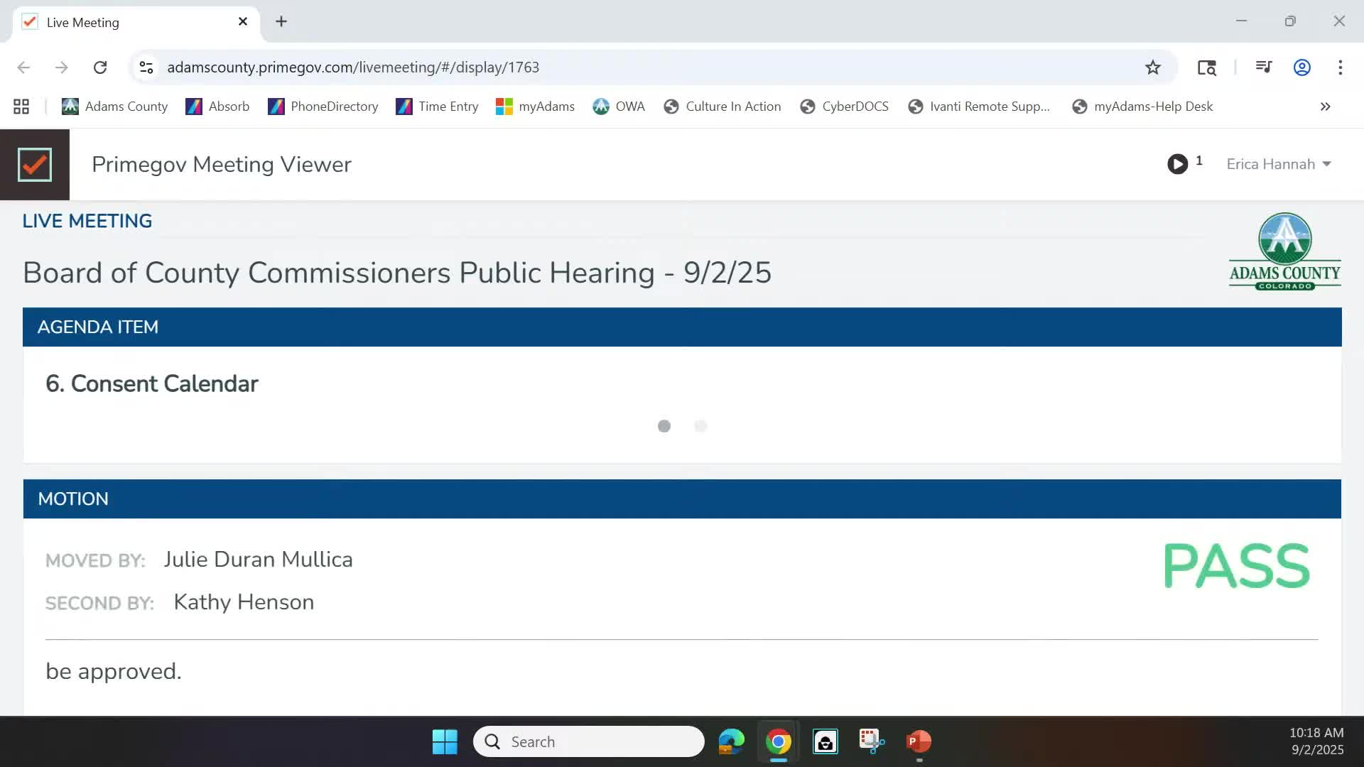Open the media controls icon
Screen dimensions: 1364x767
1263,67
